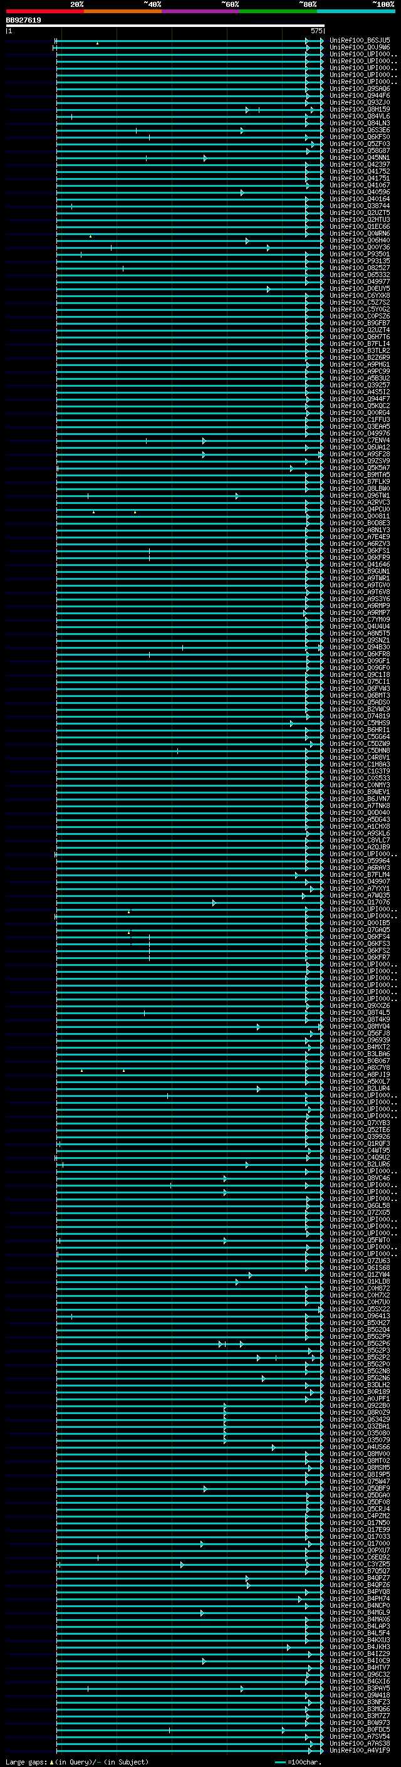
Task: Select the query name BB927619
Action: click(x=23, y=20)
